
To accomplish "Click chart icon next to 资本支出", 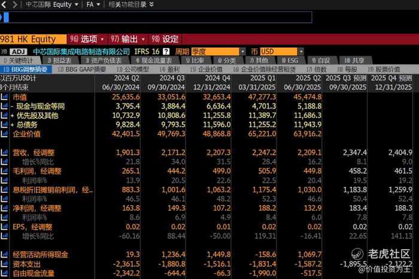I will (5, 264).
